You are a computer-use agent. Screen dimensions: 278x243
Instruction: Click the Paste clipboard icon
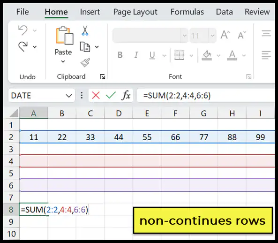tap(64, 35)
